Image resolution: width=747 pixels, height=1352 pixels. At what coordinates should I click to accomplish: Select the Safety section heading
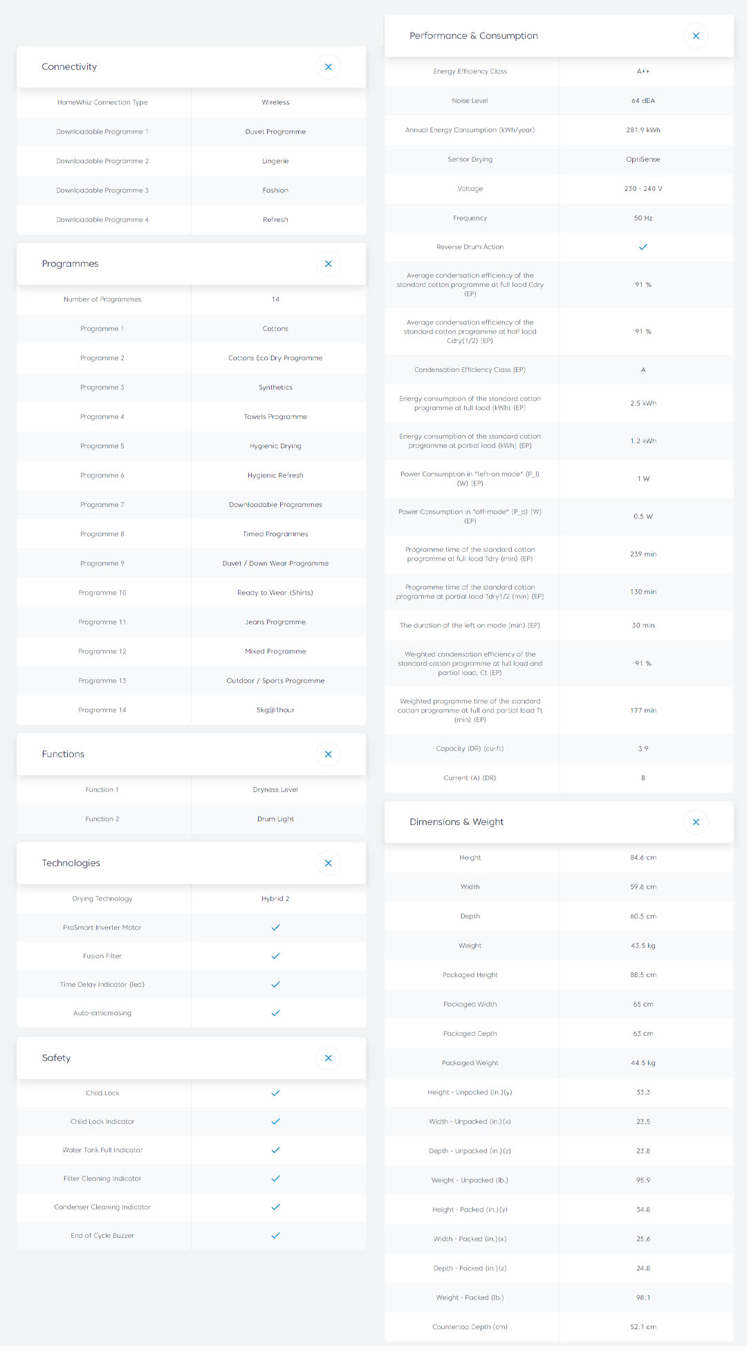pyautogui.click(x=56, y=1058)
